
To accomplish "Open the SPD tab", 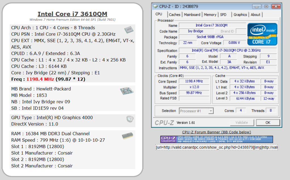I will (x=223, y=15).
